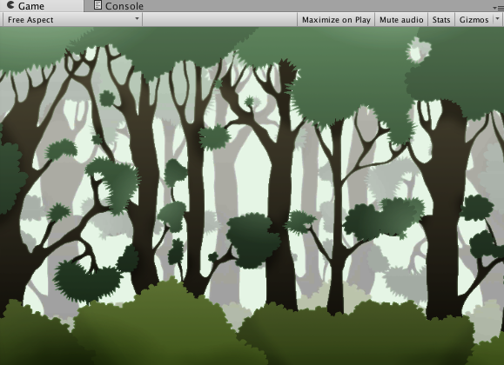Toggle Gizmos in Game view
The width and height of the screenshot is (504, 365).
click(x=474, y=20)
